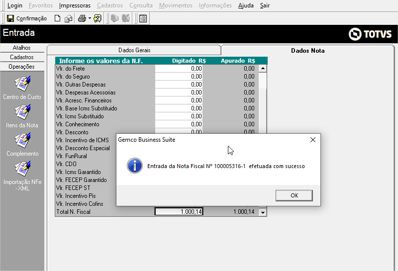Viewport: 398px width, 271px height.
Task: Click the Vlr. do Frete Digitado field
Action: [x=179, y=69]
